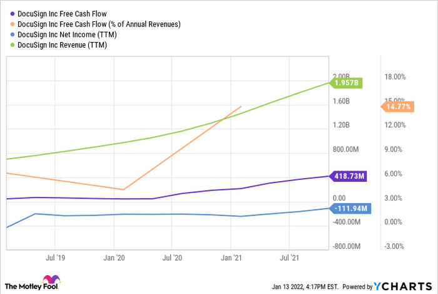Click The Motley Fool logo
The height and width of the screenshot is (294, 438).
point(32,283)
